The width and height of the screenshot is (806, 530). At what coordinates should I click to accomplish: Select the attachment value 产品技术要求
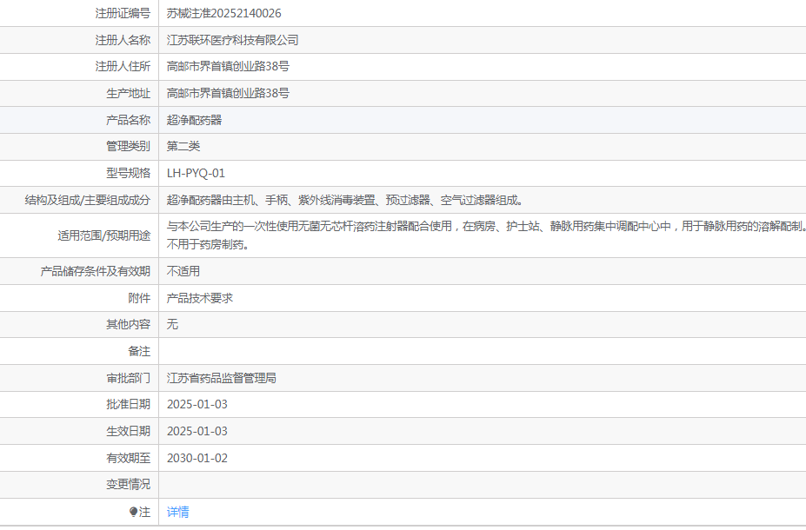[x=200, y=298]
